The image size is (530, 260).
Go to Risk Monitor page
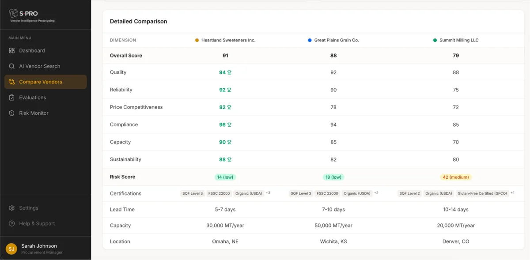[x=34, y=113]
